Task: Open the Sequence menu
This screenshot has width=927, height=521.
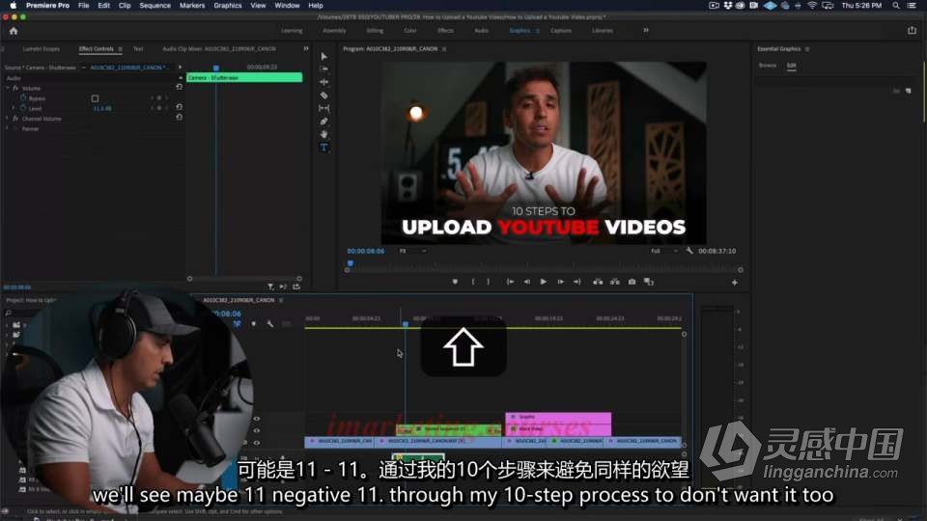Action: [x=154, y=6]
